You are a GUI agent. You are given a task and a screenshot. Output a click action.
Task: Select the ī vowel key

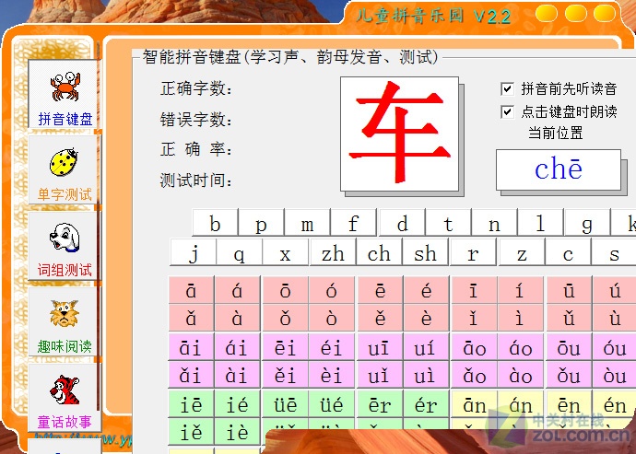(474, 290)
